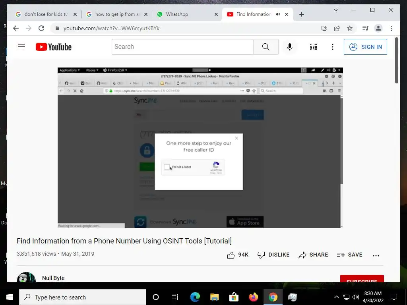Save the video to a playlist
This screenshot has height=305, width=407.
[349, 255]
